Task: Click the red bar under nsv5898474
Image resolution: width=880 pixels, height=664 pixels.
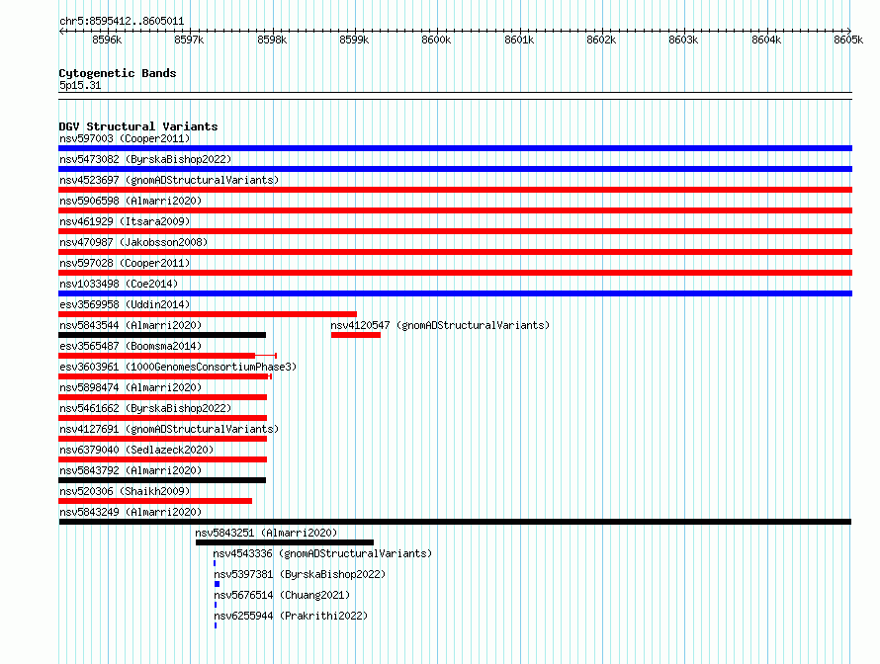Action: pyautogui.click(x=163, y=397)
